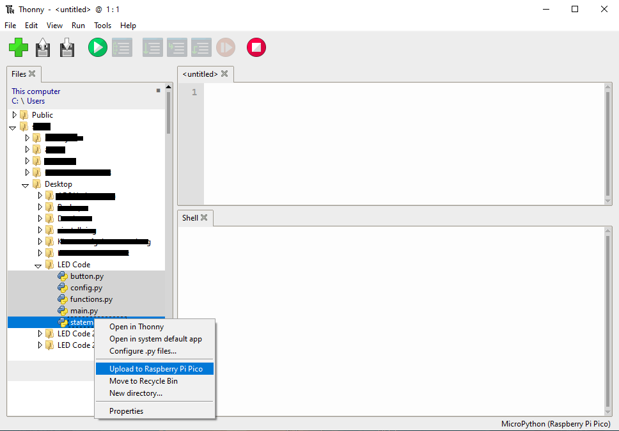Select the config.py file

point(86,288)
